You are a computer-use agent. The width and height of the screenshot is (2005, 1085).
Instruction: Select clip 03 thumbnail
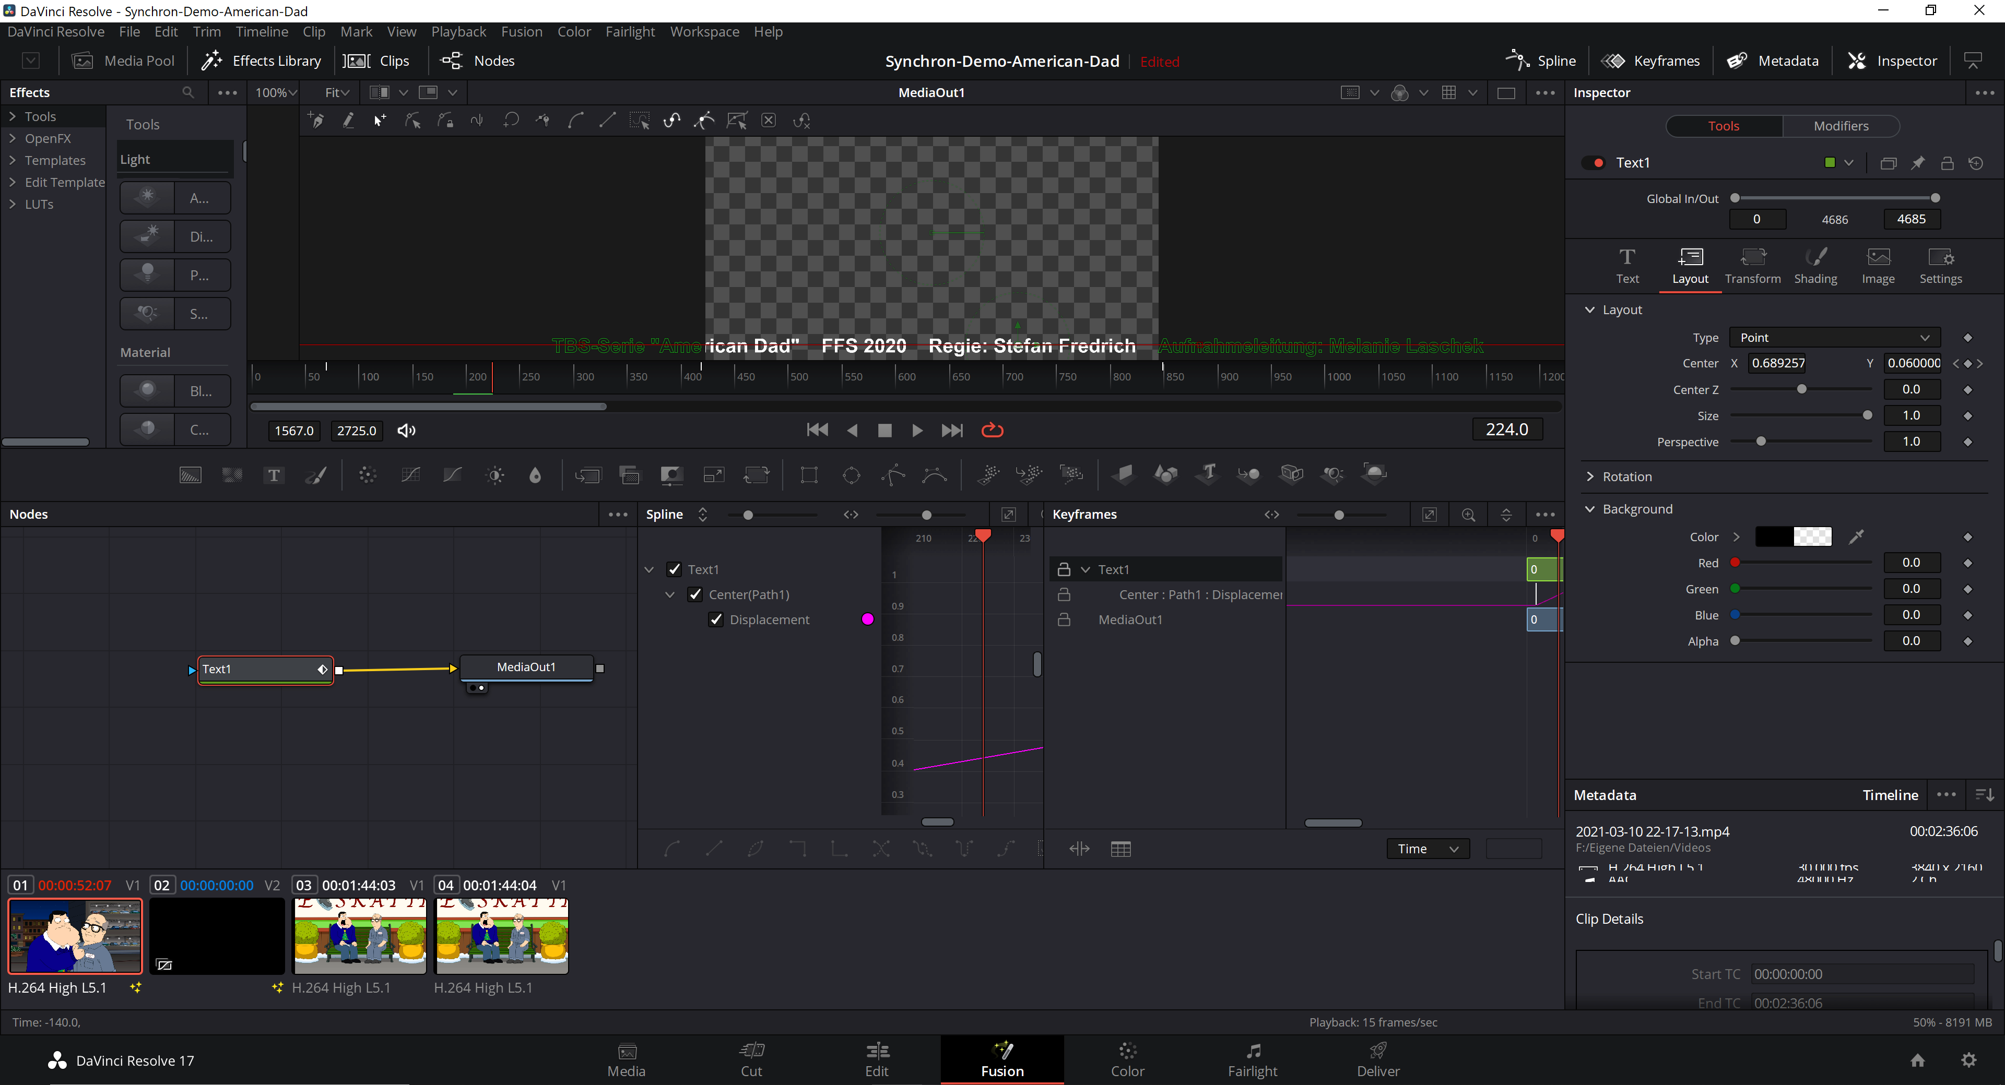tap(360, 936)
